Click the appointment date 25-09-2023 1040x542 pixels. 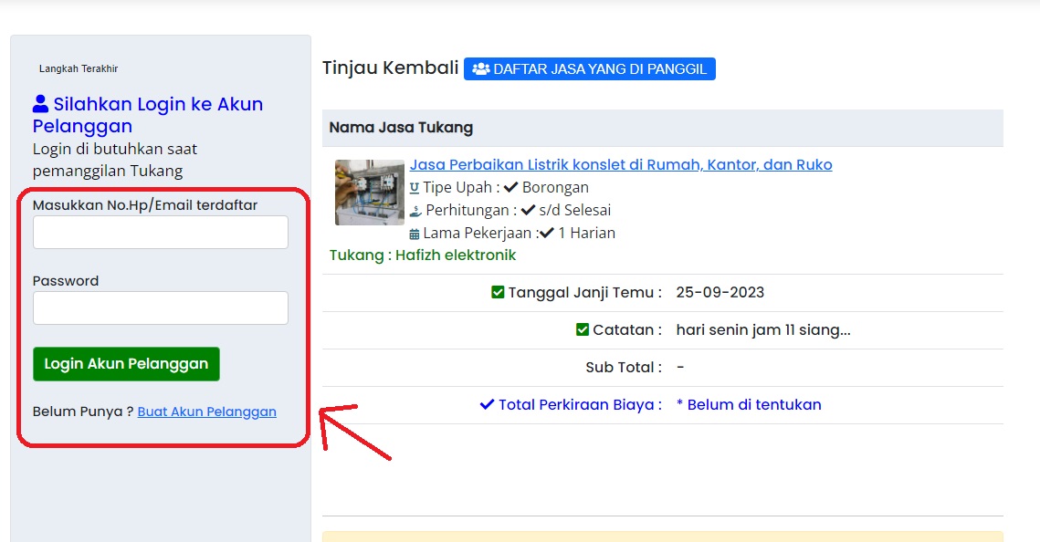pyautogui.click(x=720, y=293)
